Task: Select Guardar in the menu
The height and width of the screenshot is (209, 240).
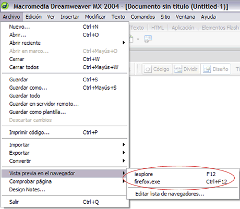Action: pos(65,80)
